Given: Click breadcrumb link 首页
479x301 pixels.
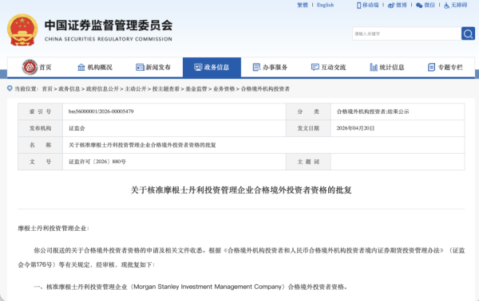Looking at the screenshot, I should (x=47, y=89).
